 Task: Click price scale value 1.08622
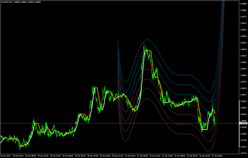[x=243, y=88]
